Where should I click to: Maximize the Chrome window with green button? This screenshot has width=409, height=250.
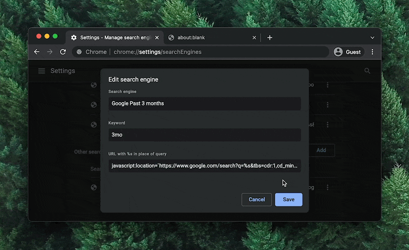(55, 36)
